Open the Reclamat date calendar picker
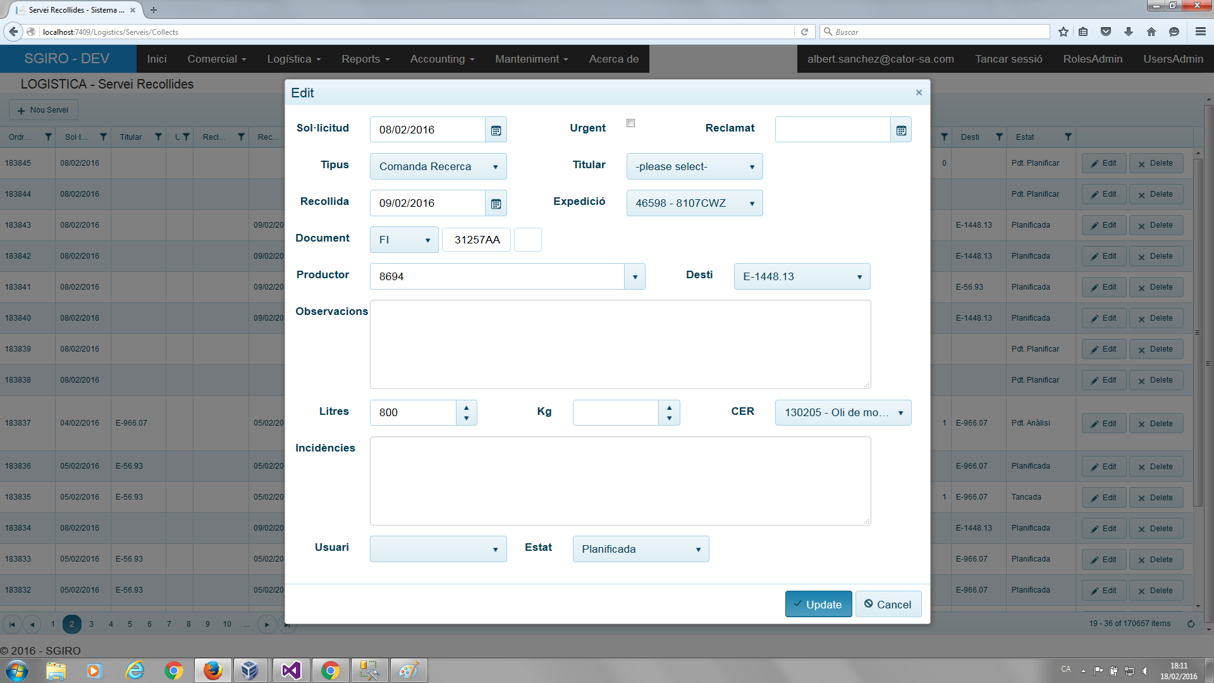 pos(901,130)
